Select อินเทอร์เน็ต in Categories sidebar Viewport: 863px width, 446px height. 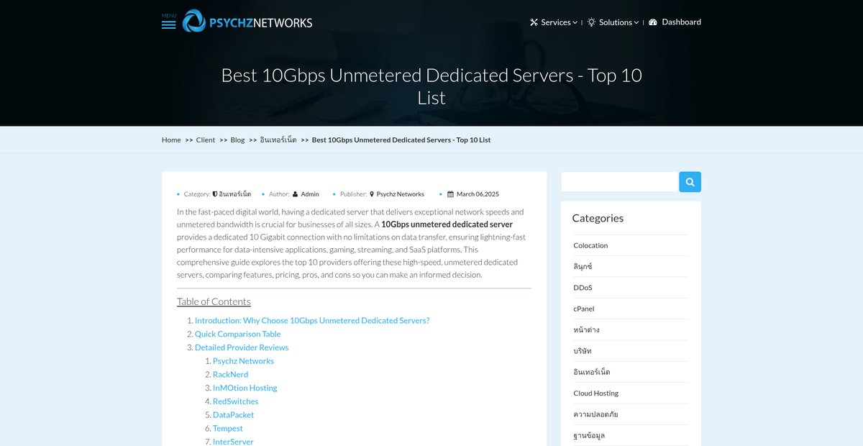[x=592, y=372]
